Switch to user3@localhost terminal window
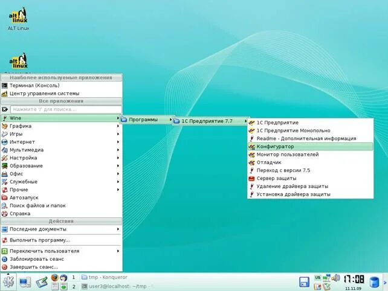The height and width of the screenshot is (291, 388). [x=117, y=287]
